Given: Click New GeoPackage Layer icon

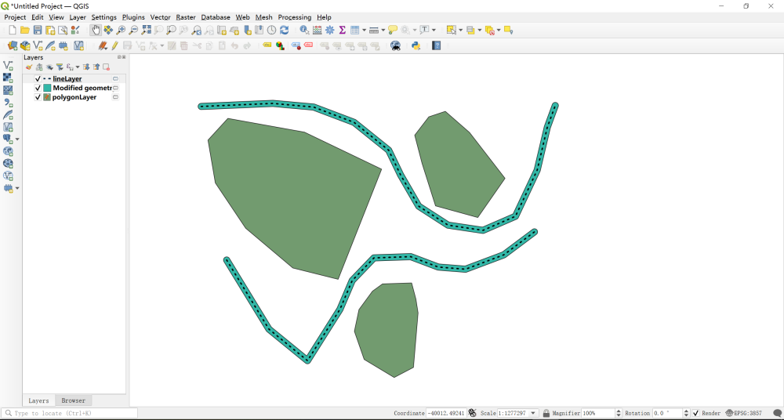Looking at the screenshot, I should coord(25,45).
